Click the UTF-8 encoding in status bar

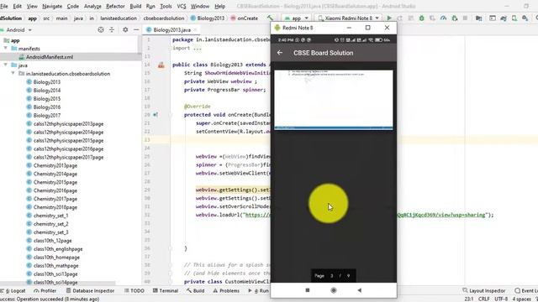click(501, 299)
